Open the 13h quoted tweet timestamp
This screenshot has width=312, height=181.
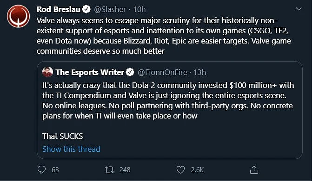[x=200, y=72]
